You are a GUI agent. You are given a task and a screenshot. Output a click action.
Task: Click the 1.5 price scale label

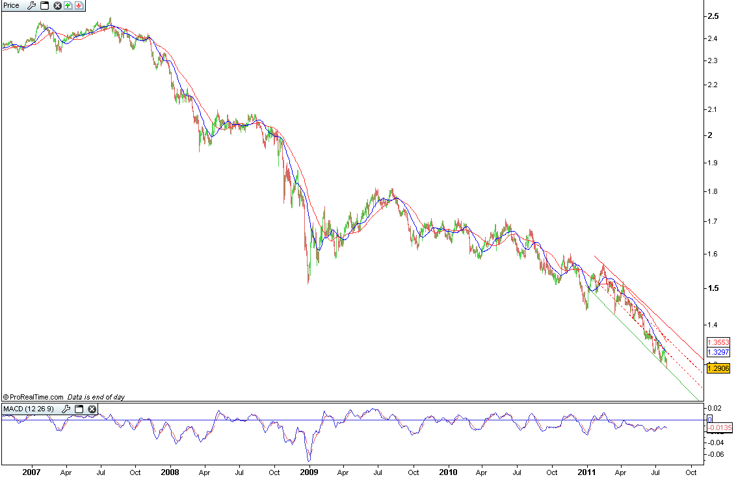[x=713, y=288]
